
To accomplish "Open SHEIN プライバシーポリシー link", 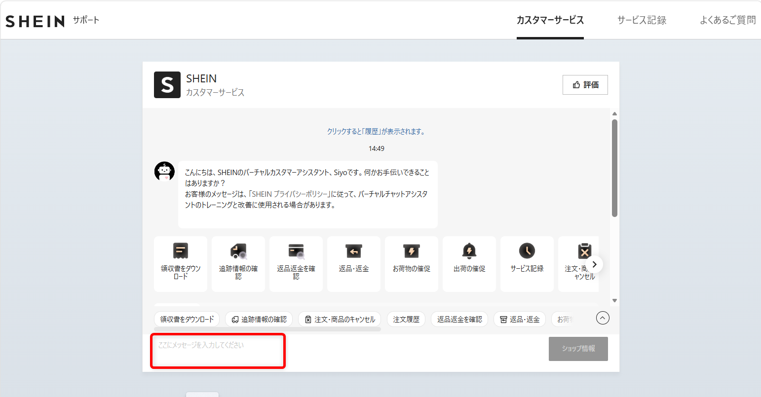I will [289, 194].
